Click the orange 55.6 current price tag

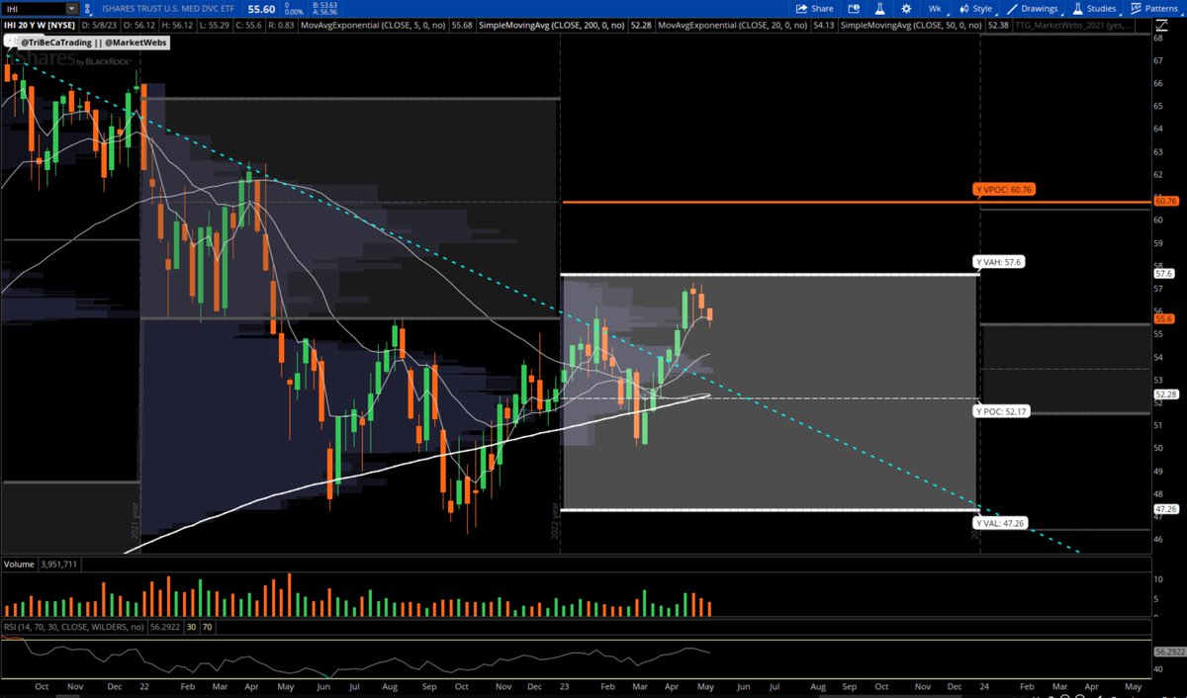1163,319
